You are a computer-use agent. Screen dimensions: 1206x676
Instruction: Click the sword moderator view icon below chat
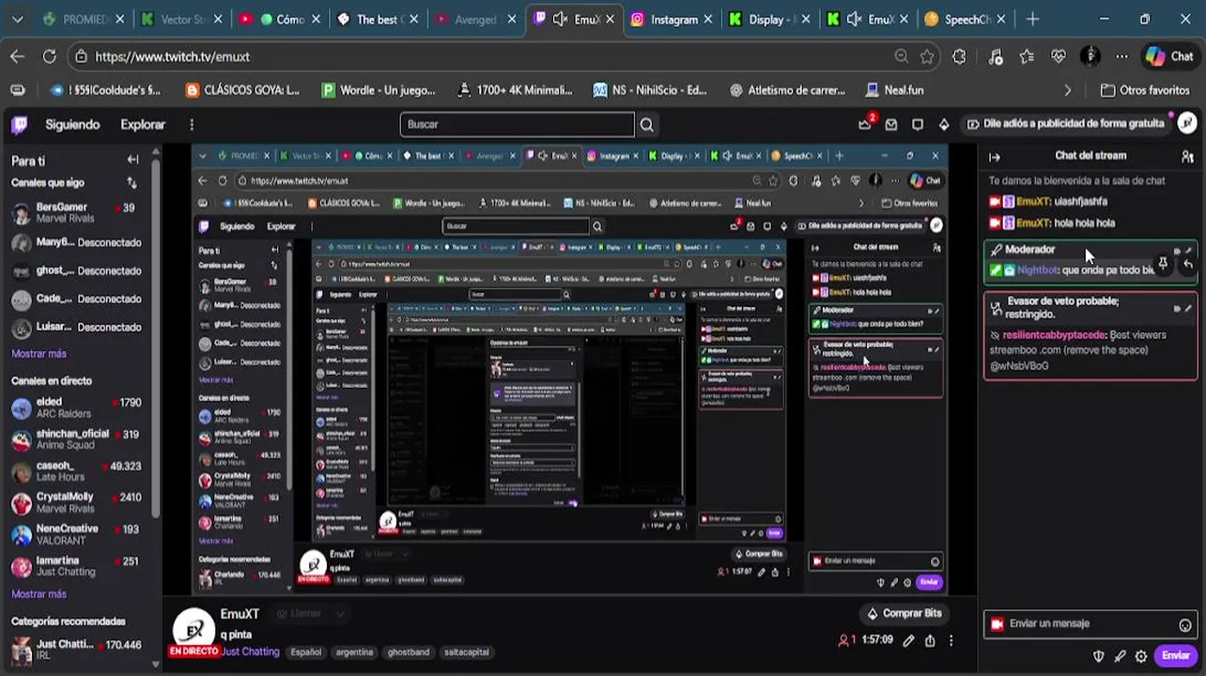pos(1121,656)
